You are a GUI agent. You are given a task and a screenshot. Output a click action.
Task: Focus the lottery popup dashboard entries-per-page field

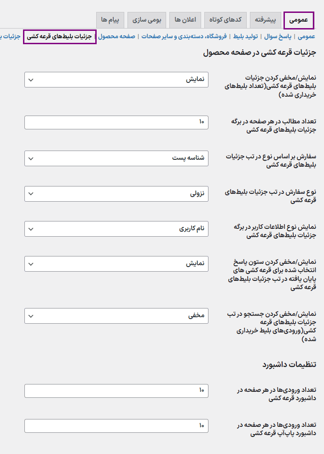click(x=116, y=426)
